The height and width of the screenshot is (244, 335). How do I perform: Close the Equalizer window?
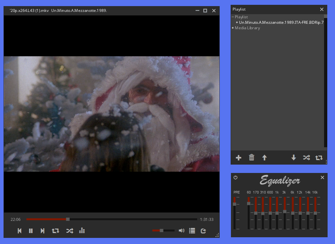coord(322,177)
